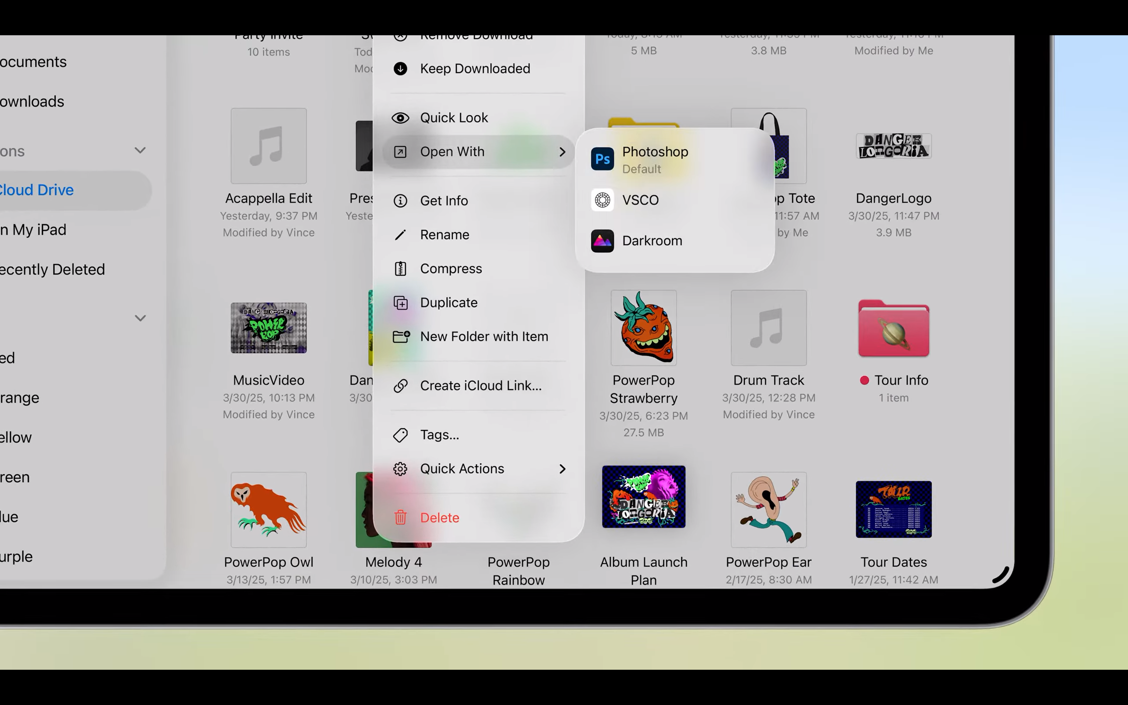Click the Photoshop app icon in submenu
Image resolution: width=1128 pixels, height=705 pixels.
(602, 159)
